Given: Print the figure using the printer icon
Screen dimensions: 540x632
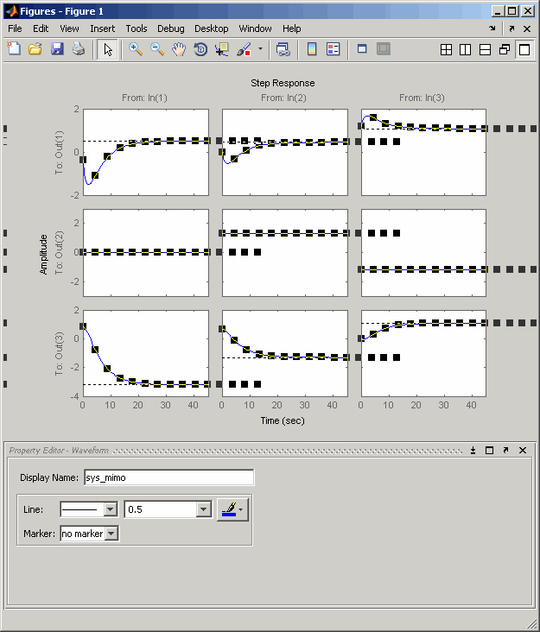Looking at the screenshot, I should pyautogui.click(x=79, y=49).
